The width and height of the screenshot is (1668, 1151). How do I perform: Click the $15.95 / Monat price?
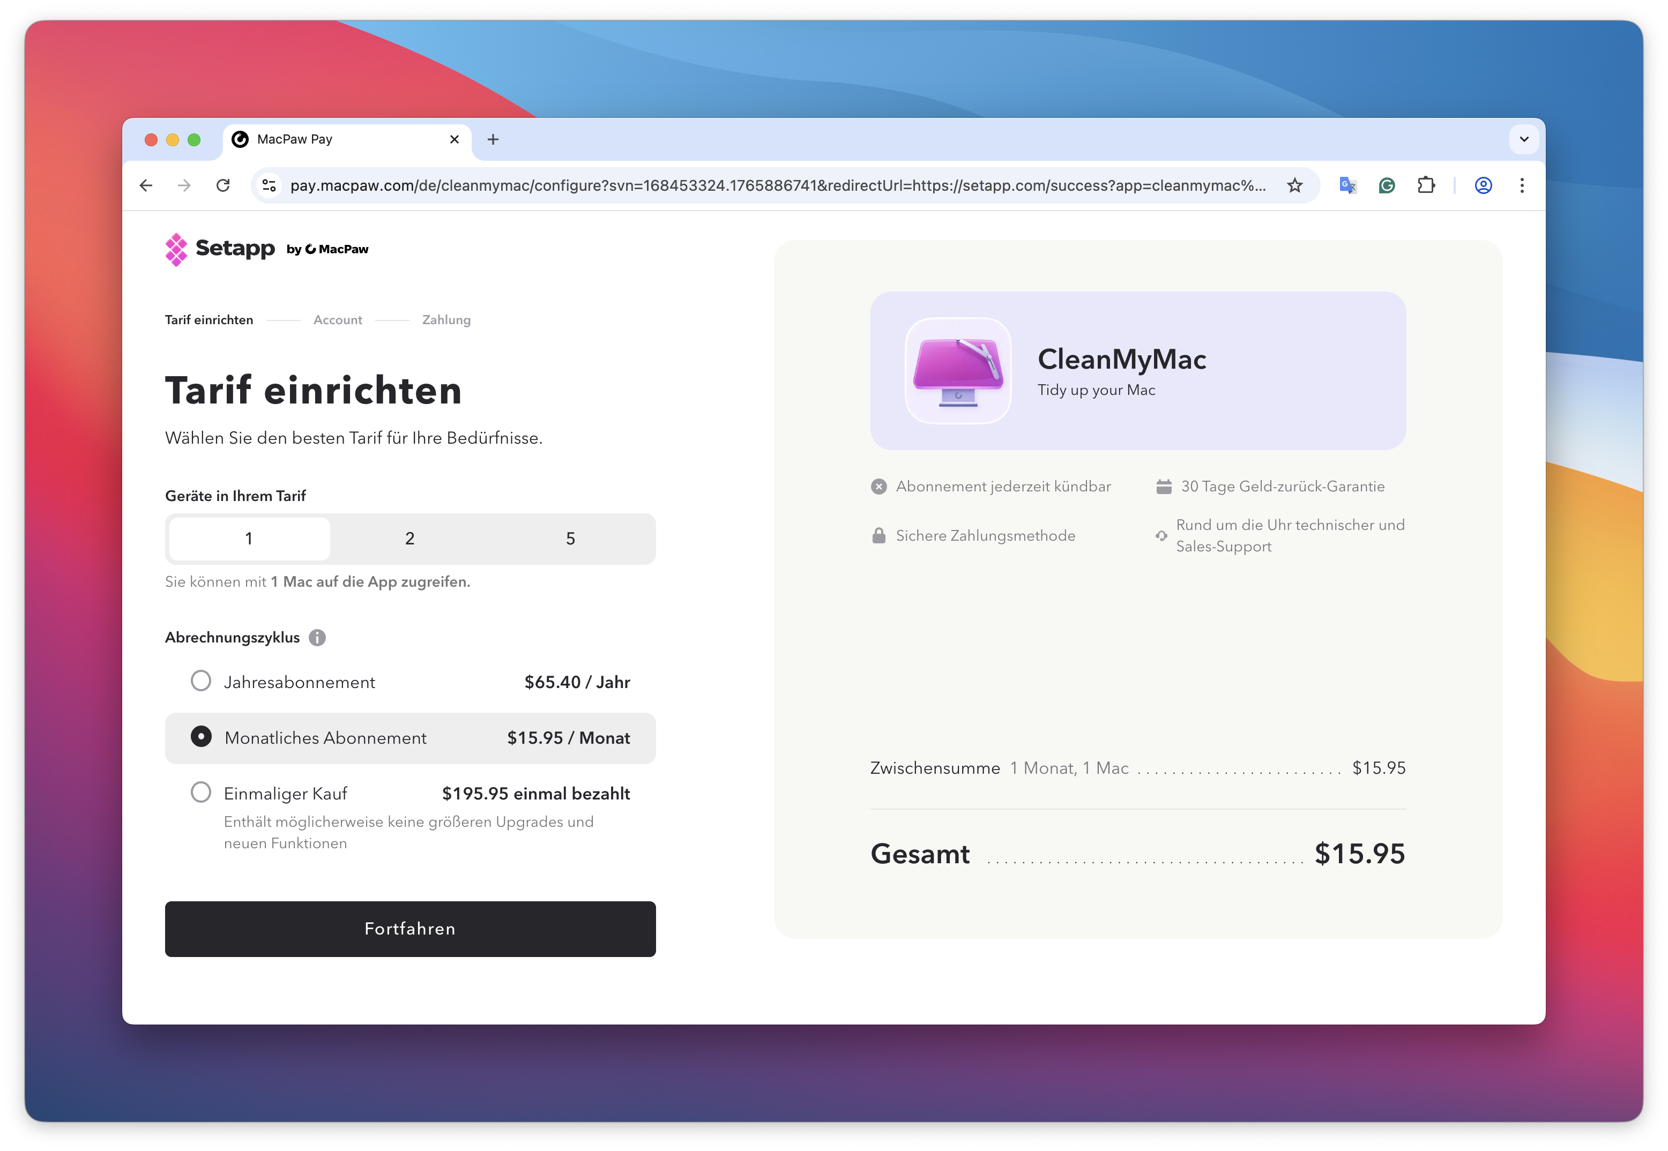pos(569,738)
